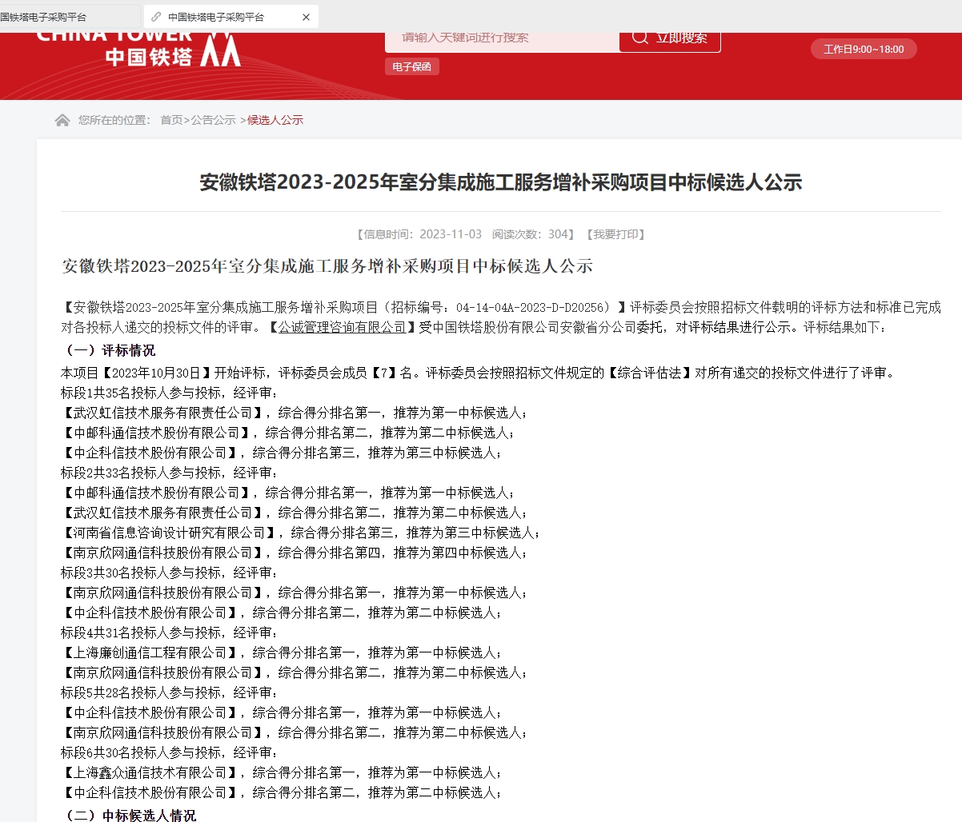This screenshot has height=822, width=962.
Task: Click 候选人公示 breadcrumb link
Action: point(275,120)
